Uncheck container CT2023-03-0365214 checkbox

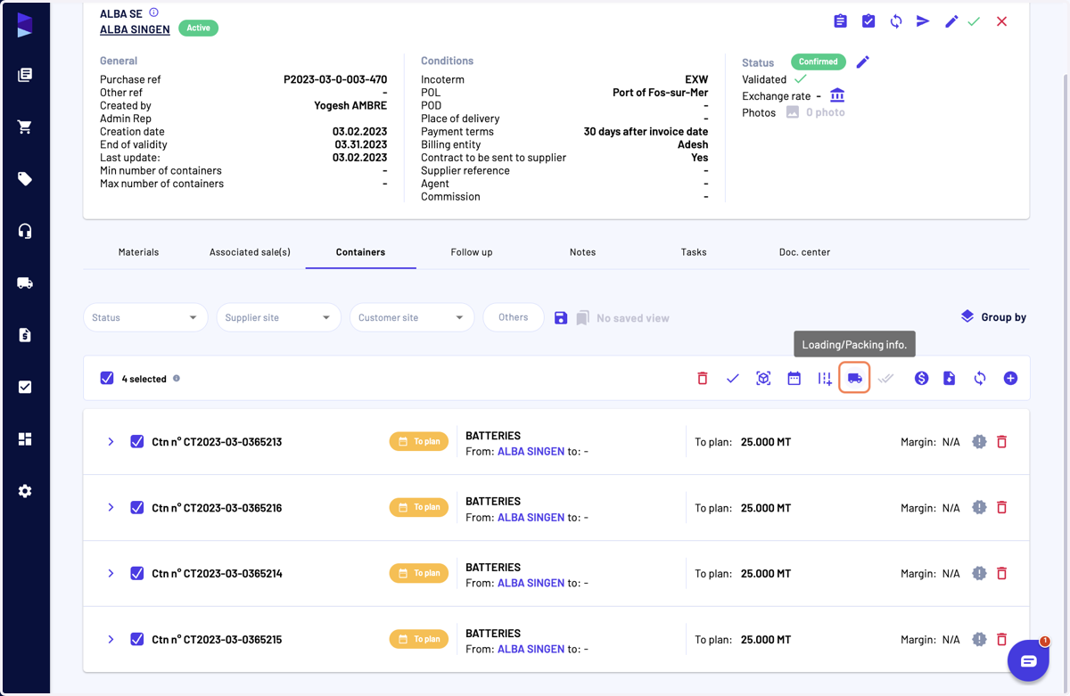point(137,573)
